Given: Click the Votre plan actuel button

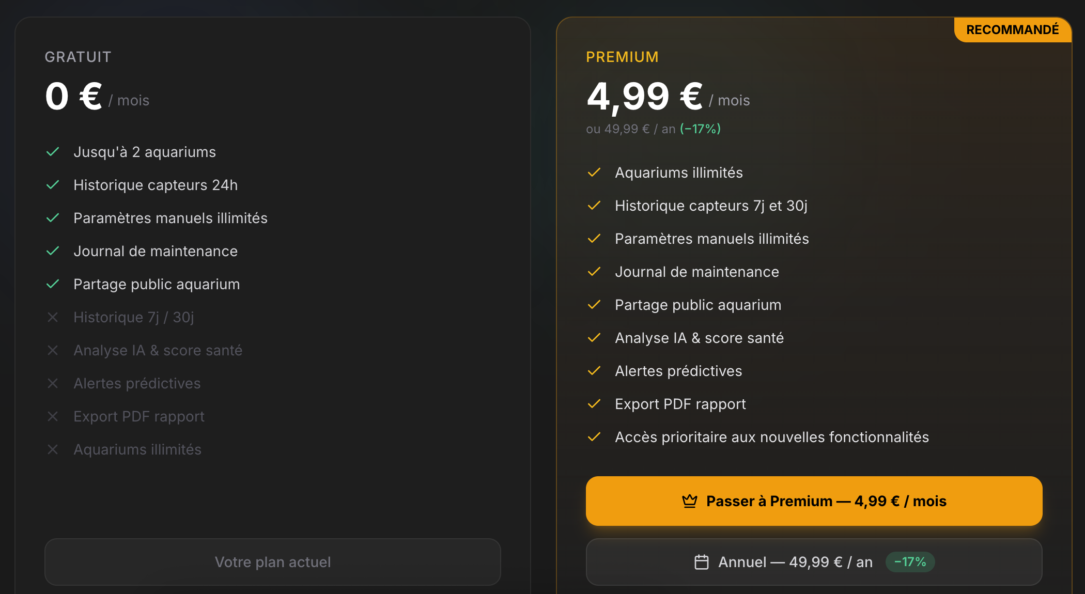Looking at the screenshot, I should [x=273, y=562].
